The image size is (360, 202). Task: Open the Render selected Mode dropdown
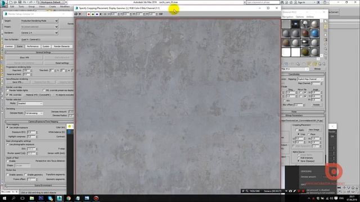pos(30,103)
